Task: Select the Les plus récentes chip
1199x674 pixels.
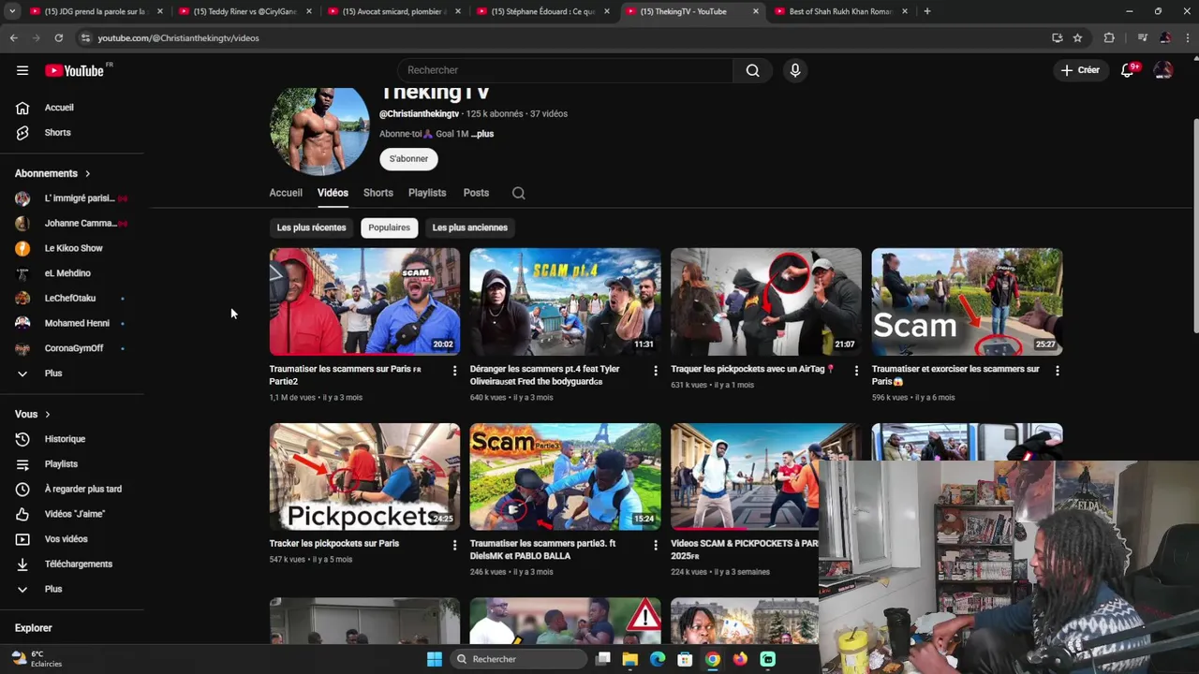Action: (x=311, y=227)
